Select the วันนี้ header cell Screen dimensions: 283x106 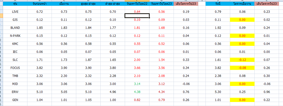pos(218,4)
